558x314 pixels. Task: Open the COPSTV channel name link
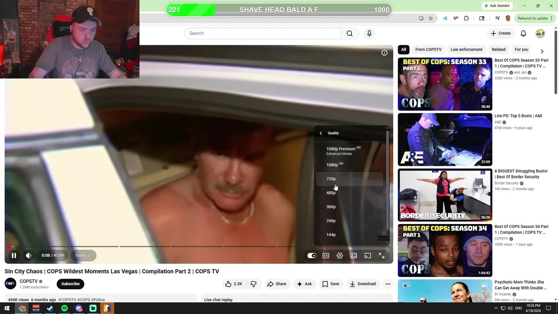tap(29, 281)
